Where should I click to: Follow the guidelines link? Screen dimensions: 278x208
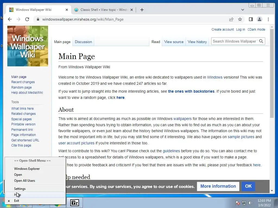coord(171,151)
